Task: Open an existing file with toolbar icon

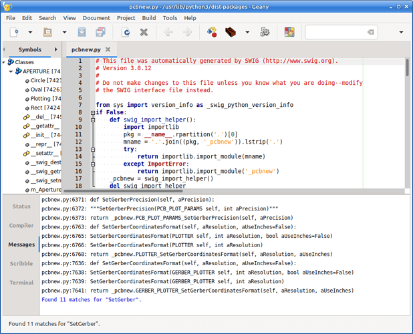Action: (47, 32)
